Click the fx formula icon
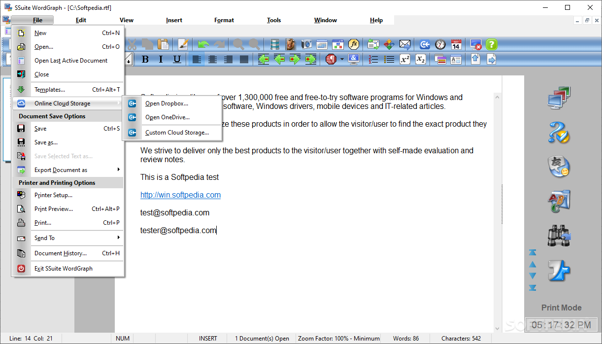Image resolution: width=602 pixels, height=344 pixels. click(x=354, y=44)
